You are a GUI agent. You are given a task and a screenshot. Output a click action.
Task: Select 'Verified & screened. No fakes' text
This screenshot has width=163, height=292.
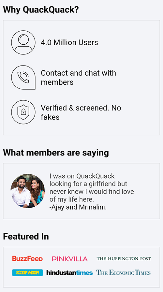[x=81, y=112]
